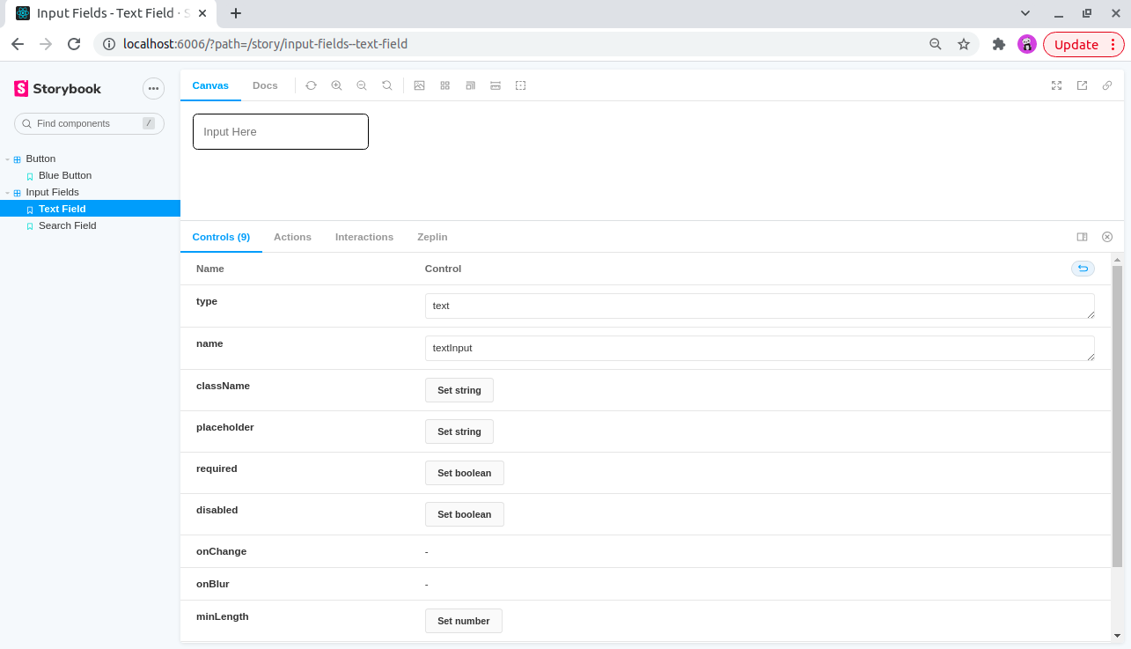Toggle outlines in canvas toolbar

[x=521, y=85]
